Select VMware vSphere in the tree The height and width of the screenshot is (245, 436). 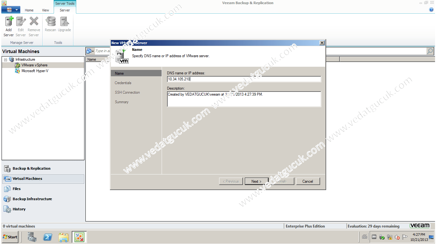coord(34,65)
